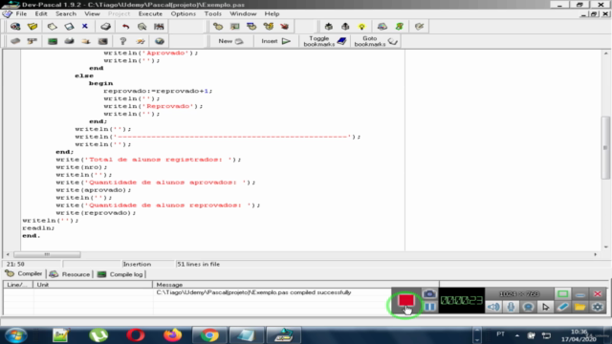612x344 pixels.
Task: Click the green screen icon in second toolbar
Action: pyautogui.click(x=53, y=41)
